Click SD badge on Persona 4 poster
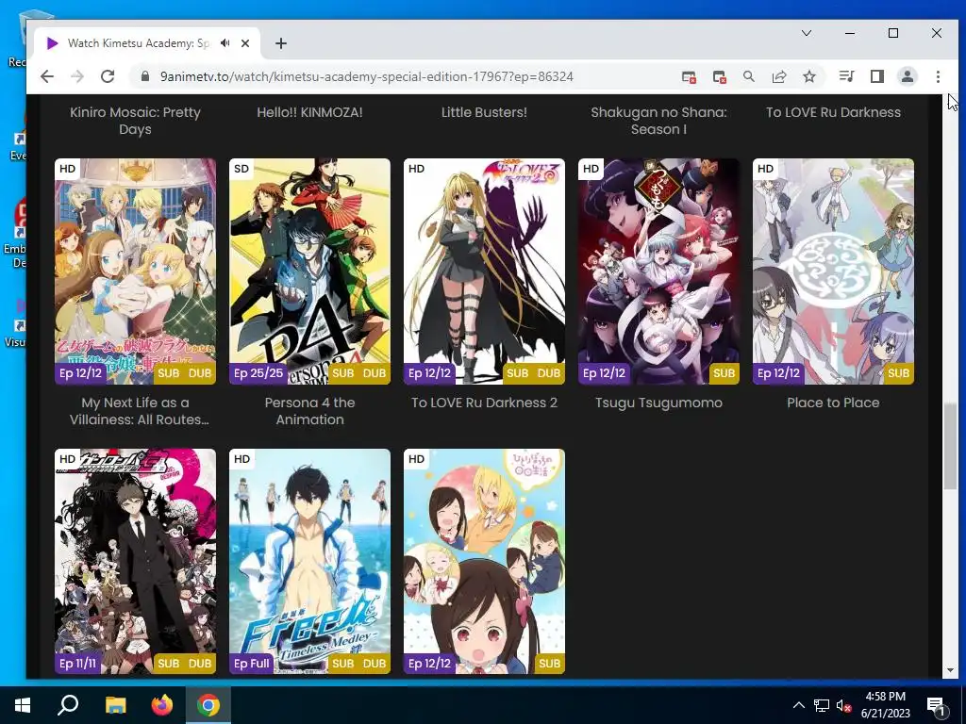This screenshot has height=724, width=966. coord(241,169)
